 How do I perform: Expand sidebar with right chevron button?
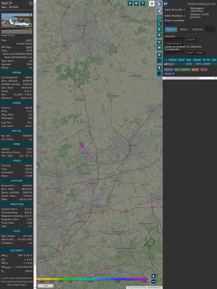point(159,4)
